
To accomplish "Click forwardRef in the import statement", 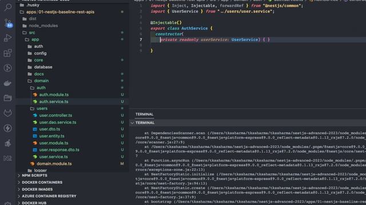I will click(232, 6).
